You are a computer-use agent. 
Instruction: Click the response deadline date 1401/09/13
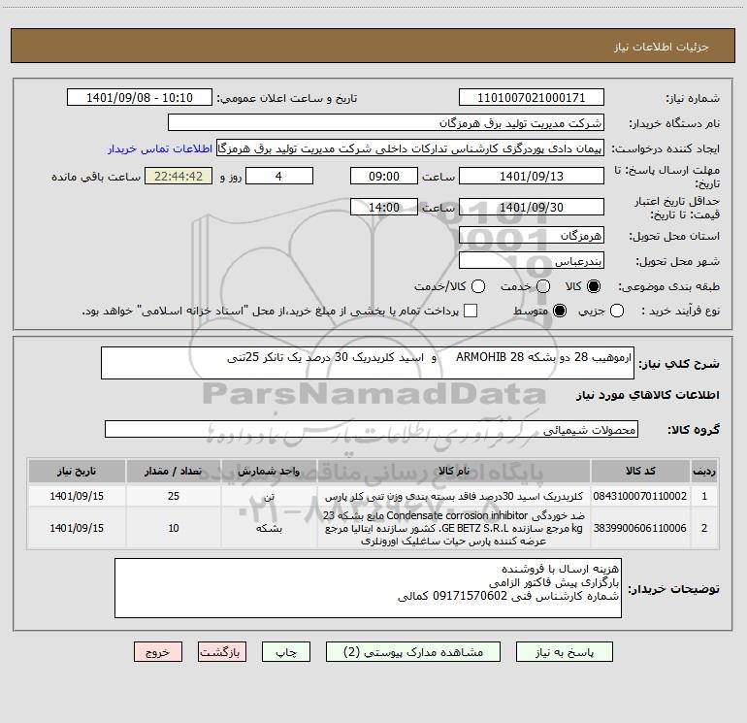pos(532,176)
